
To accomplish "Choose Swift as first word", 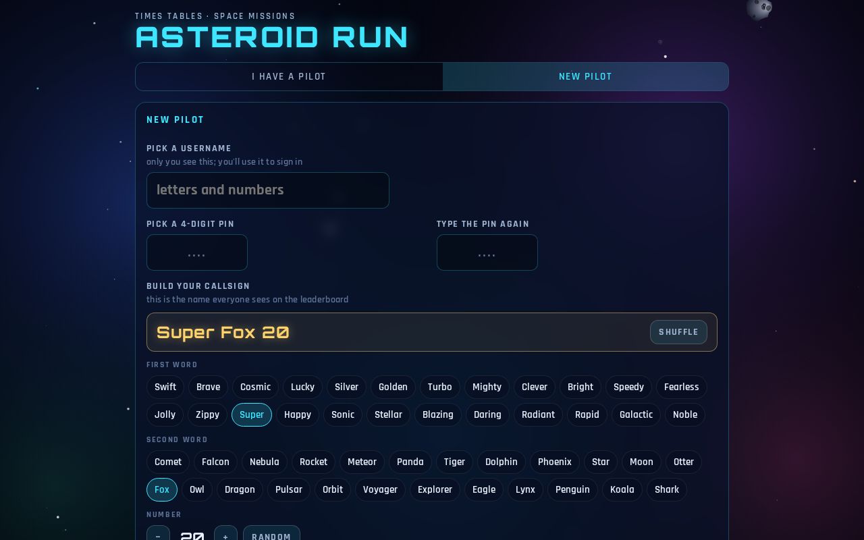I will (165, 387).
